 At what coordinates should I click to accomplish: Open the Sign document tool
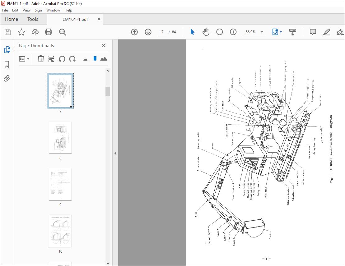[x=340, y=32]
